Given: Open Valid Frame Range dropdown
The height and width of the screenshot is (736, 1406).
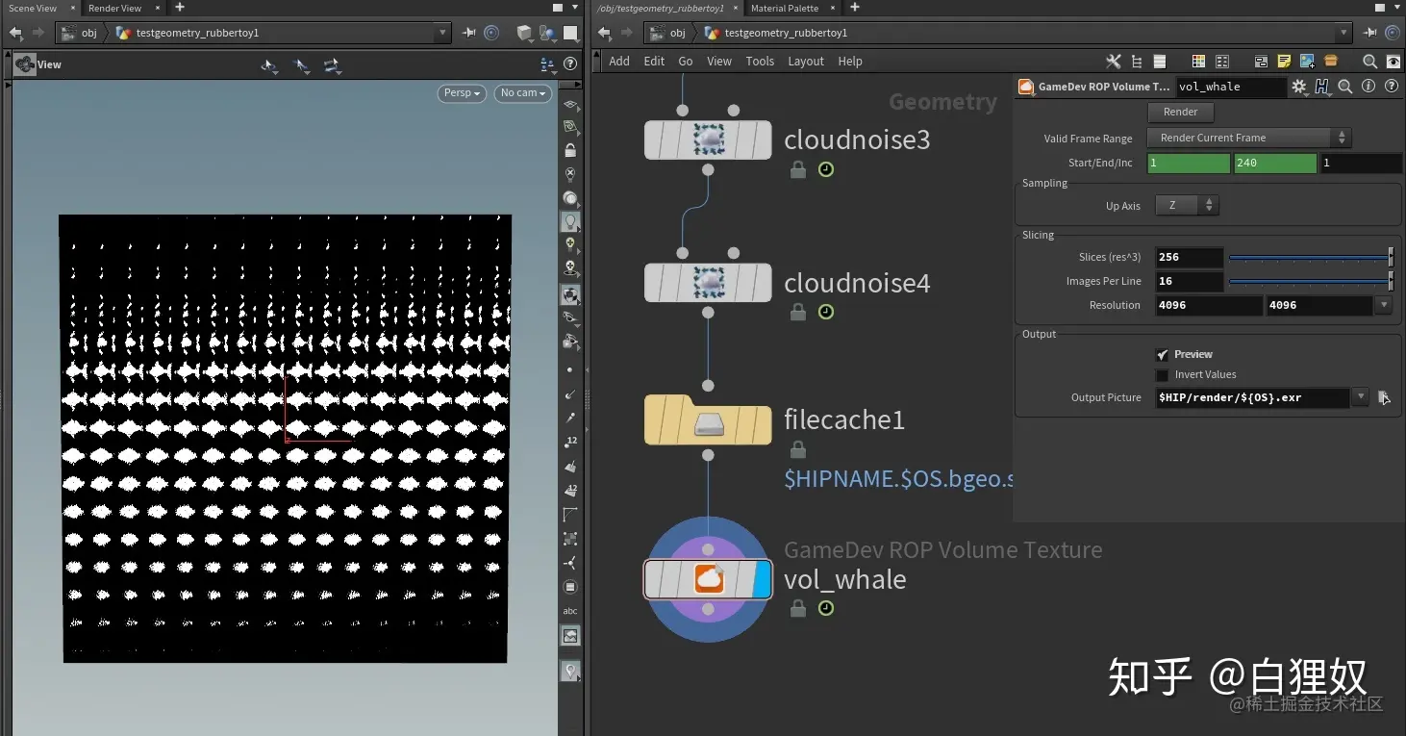Looking at the screenshot, I should pyautogui.click(x=1249, y=138).
